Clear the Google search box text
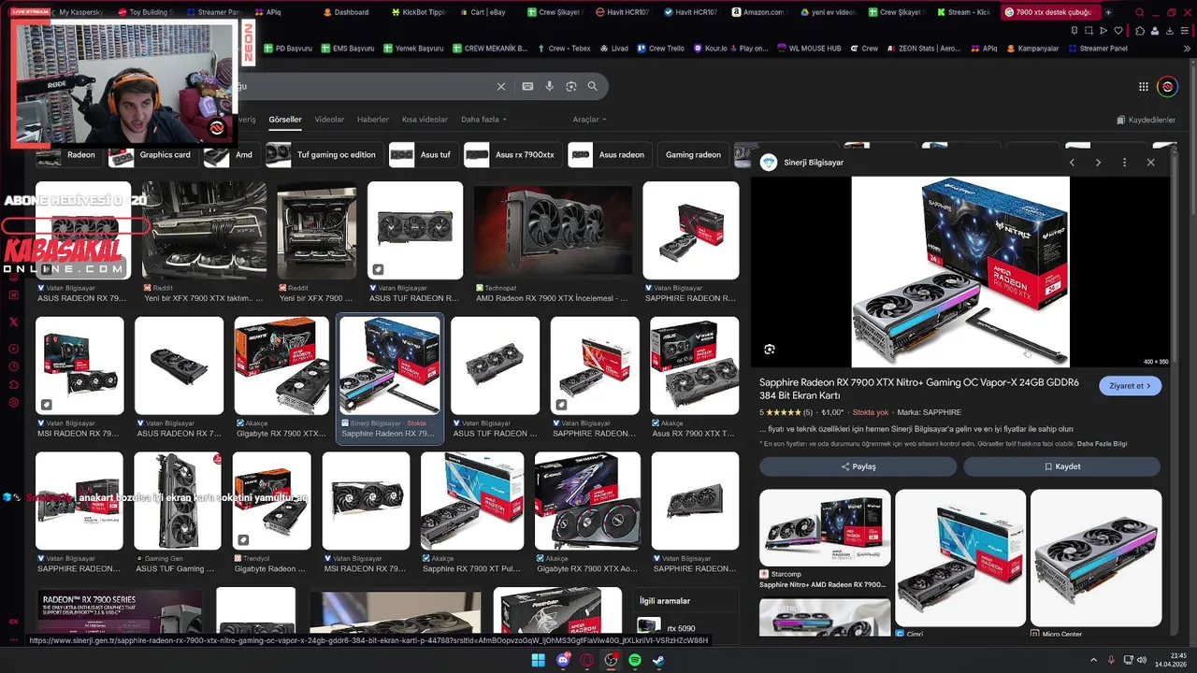The height and width of the screenshot is (673, 1197). click(x=501, y=86)
